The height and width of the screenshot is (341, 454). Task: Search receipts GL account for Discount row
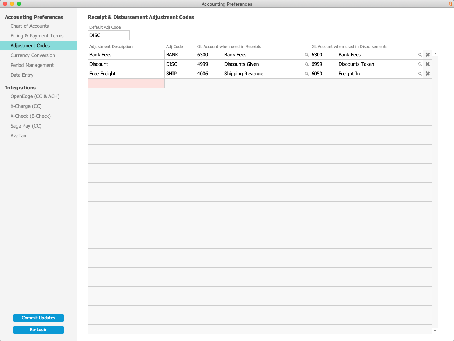pos(307,64)
